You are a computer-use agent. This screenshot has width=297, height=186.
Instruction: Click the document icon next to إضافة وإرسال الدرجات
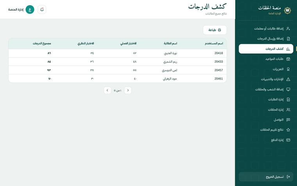pyautogui.click(x=288, y=39)
